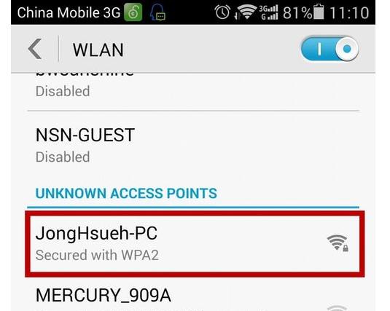Tap the green lock notification icon
Image resolution: width=390 pixels, height=311 pixels.
pos(133,12)
